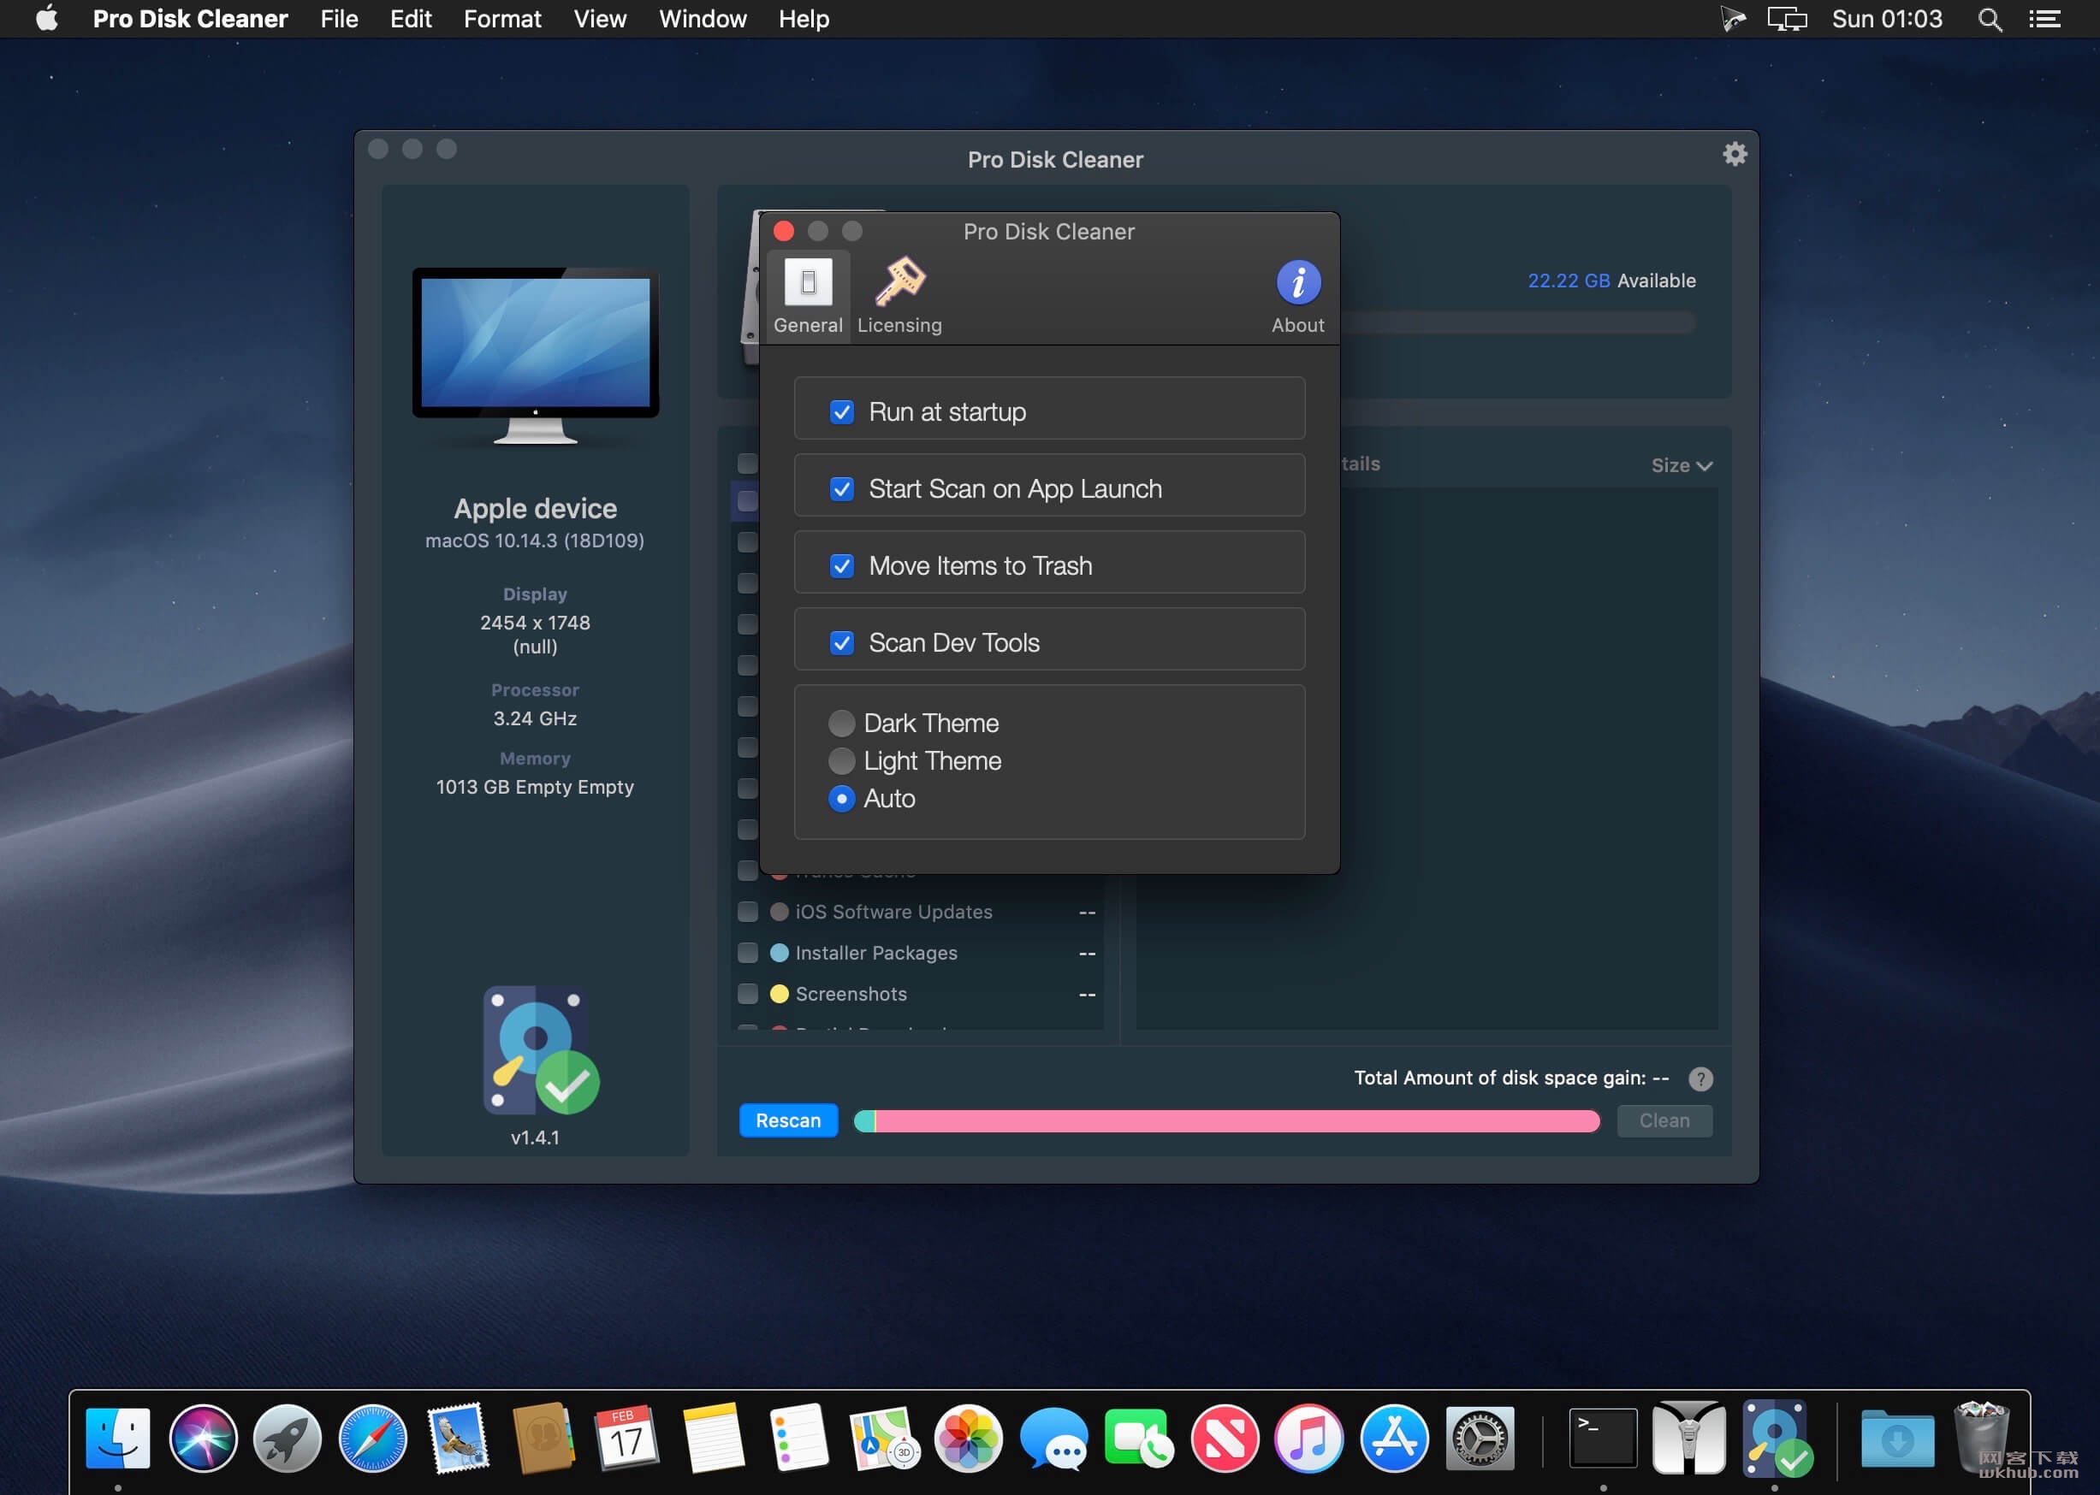This screenshot has width=2100, height=1495.
Task: Click the greyed Clean button
Action: [x=1664, y=1120]
